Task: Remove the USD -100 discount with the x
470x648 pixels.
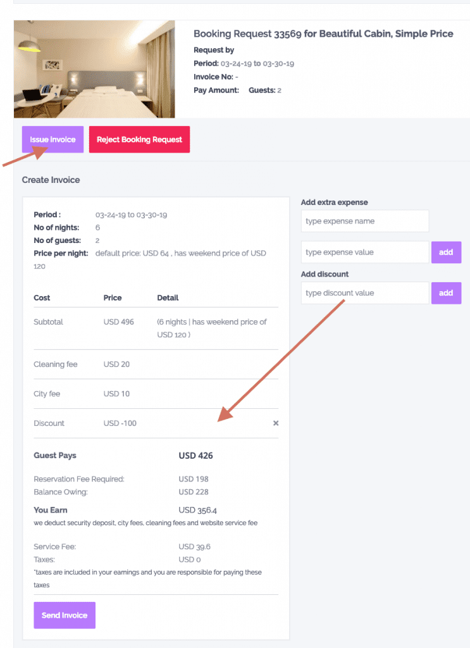Action: pyautogui.click(x=275, y=423)
